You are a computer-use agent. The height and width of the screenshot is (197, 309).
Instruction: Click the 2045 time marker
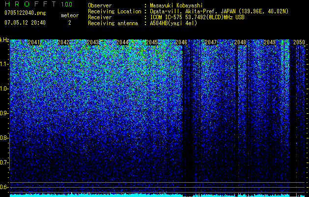[x=152, y=42]
